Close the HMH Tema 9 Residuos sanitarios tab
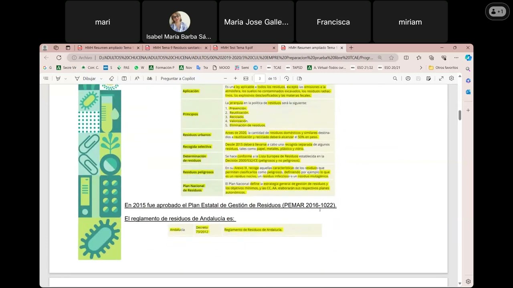 206,48
